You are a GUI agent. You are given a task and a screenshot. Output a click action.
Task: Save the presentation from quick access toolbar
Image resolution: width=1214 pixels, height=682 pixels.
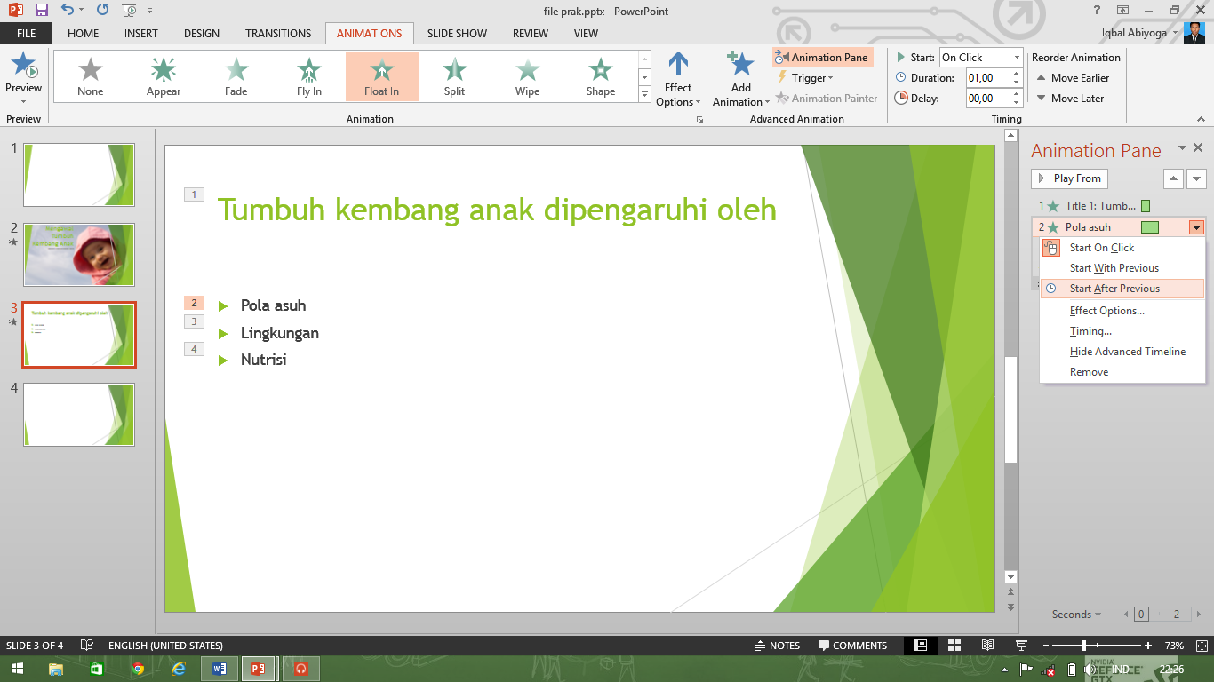pos(41,10)
